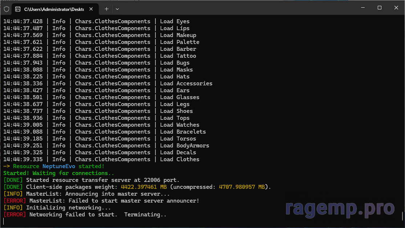Screen dimensions: 405x228
Task: Click the yellow 4422.397461 MB value
Action: (144, 187)
